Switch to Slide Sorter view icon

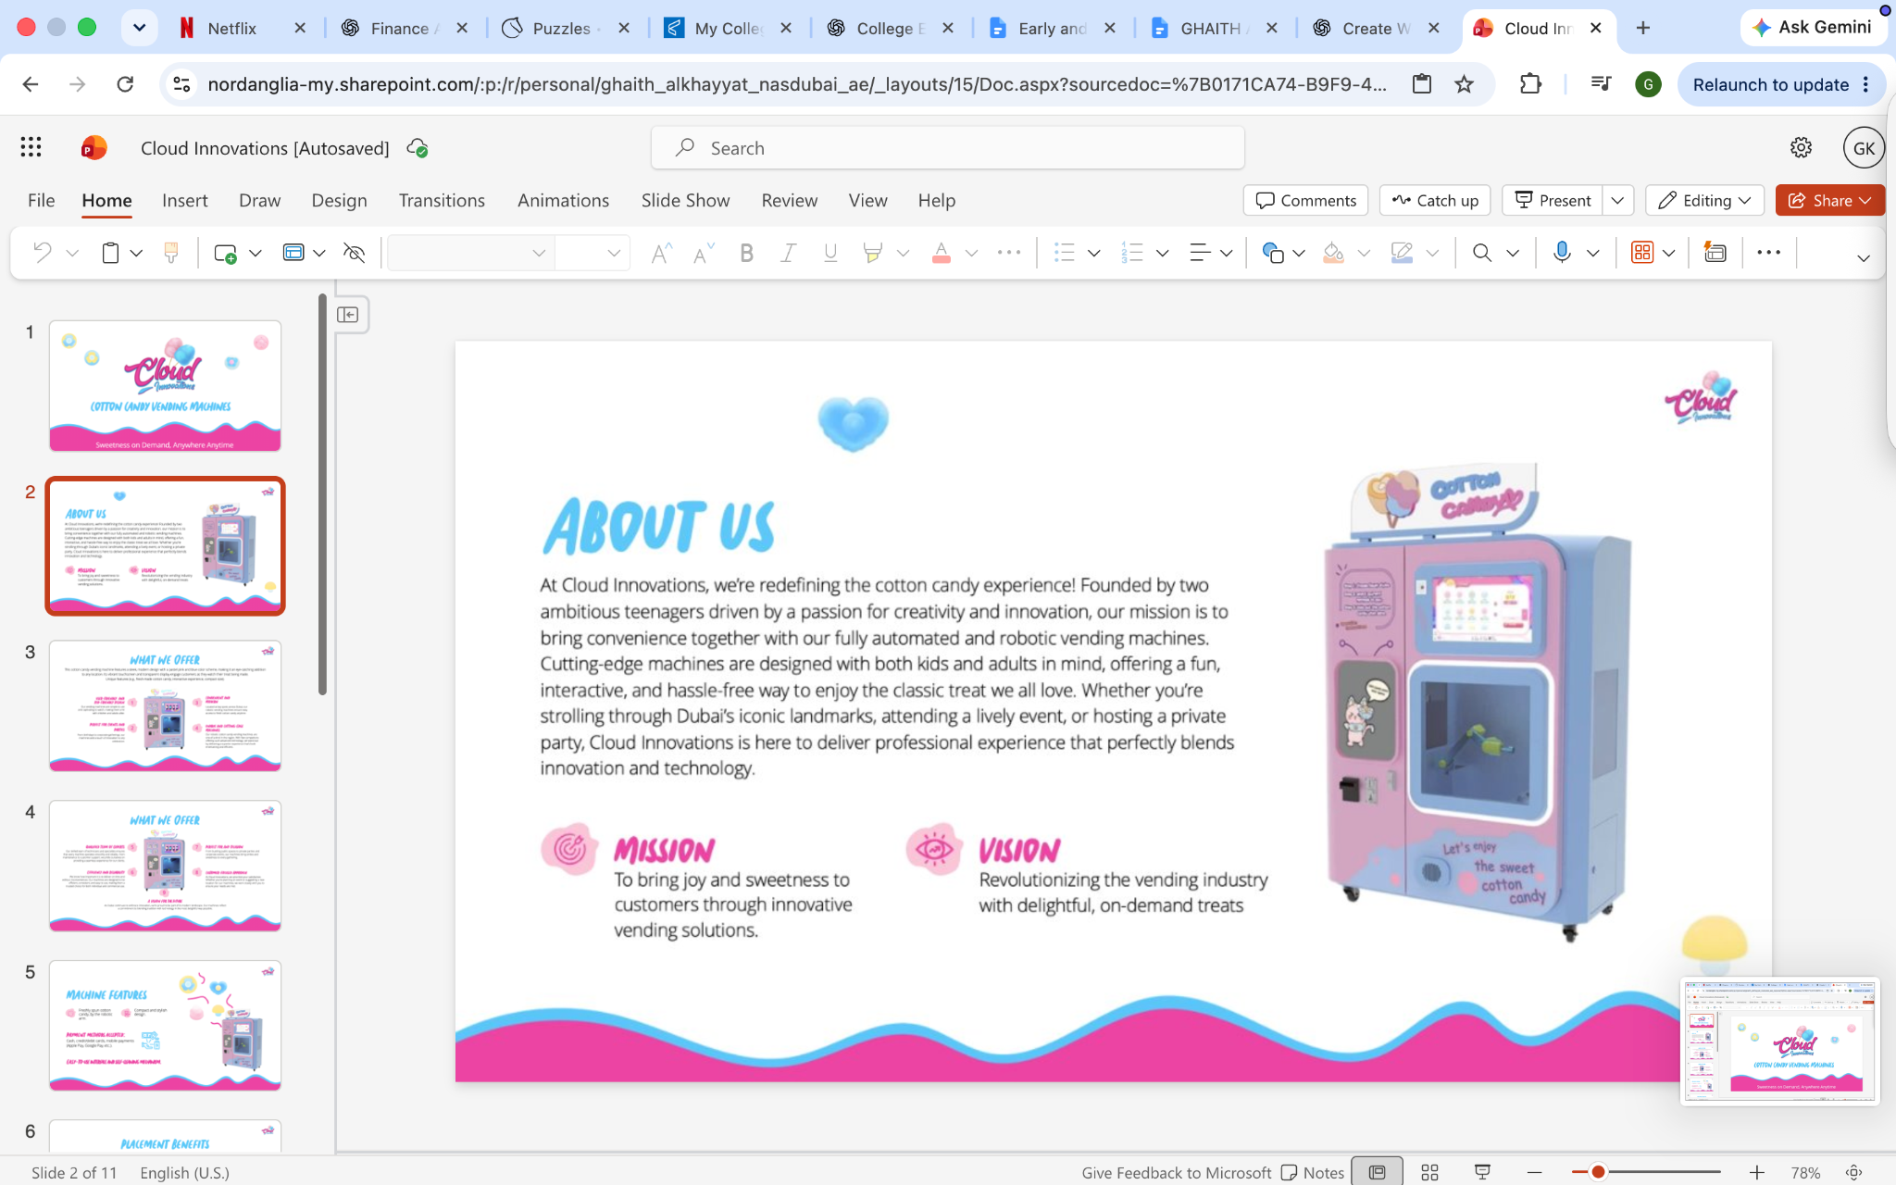click(1429, 1172)
